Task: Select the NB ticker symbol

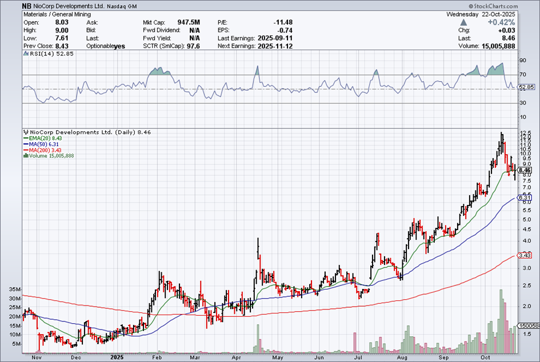Action: 26,6
